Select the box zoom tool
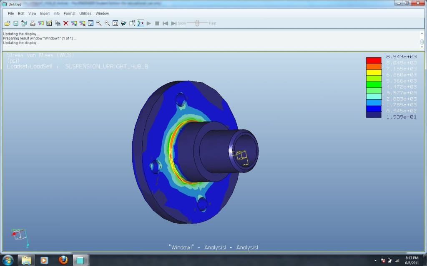 115,23
